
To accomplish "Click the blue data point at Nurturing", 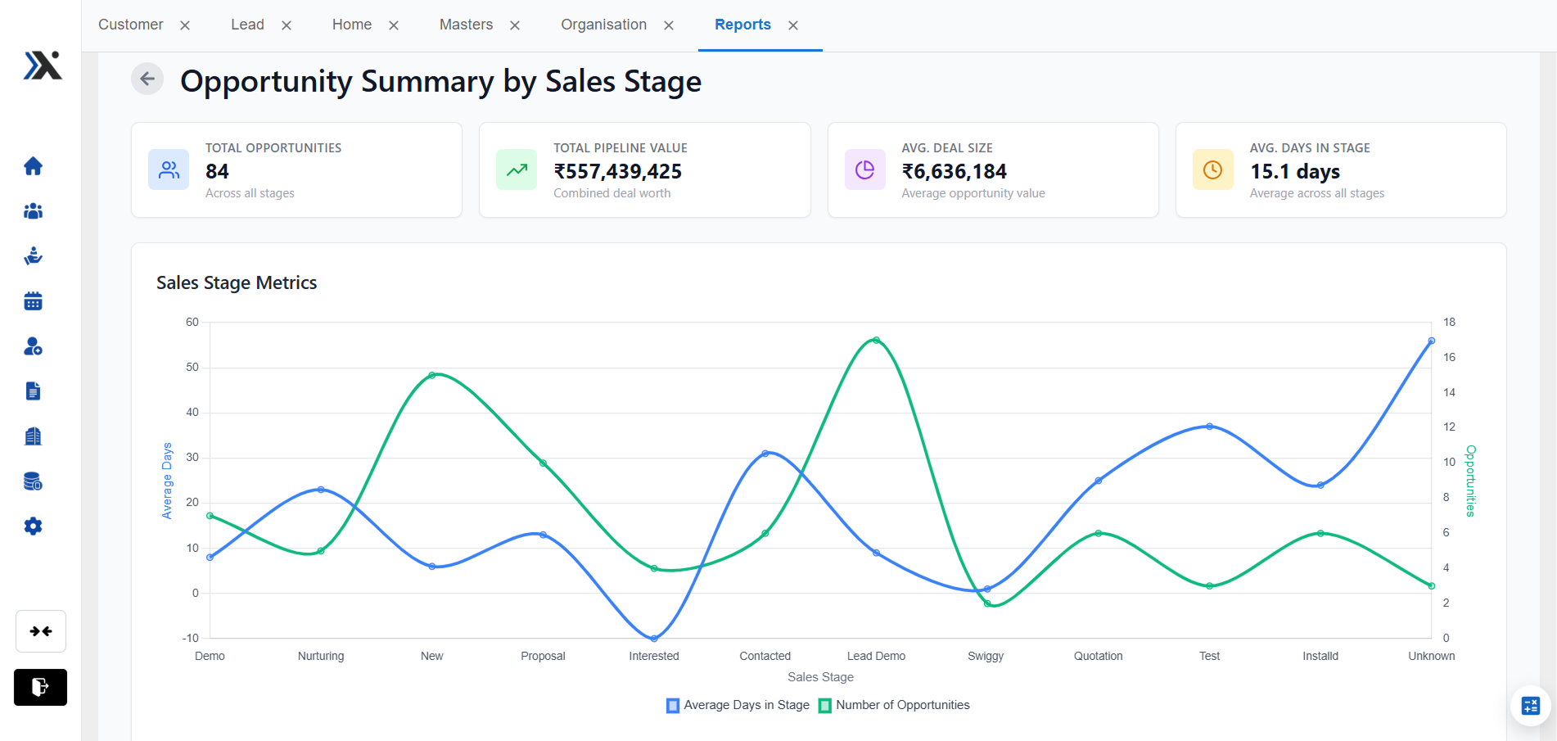I will [321, 490].
